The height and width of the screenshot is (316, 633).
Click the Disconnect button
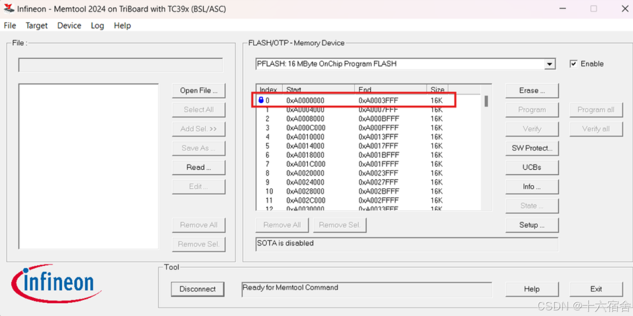click(x=198, y=289)
